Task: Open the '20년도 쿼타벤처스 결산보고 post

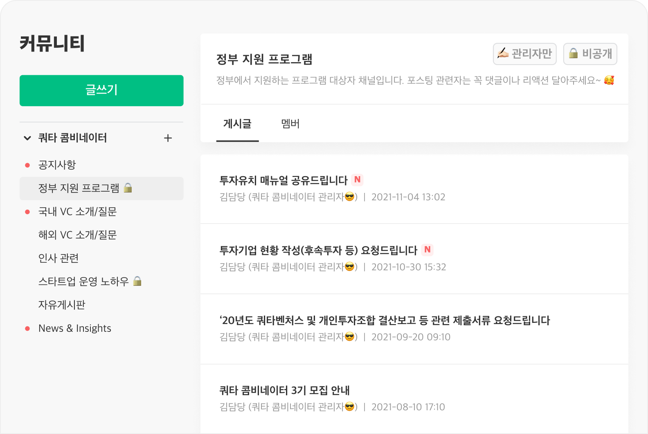Action: pyautogui.click(x=385, y=320)
